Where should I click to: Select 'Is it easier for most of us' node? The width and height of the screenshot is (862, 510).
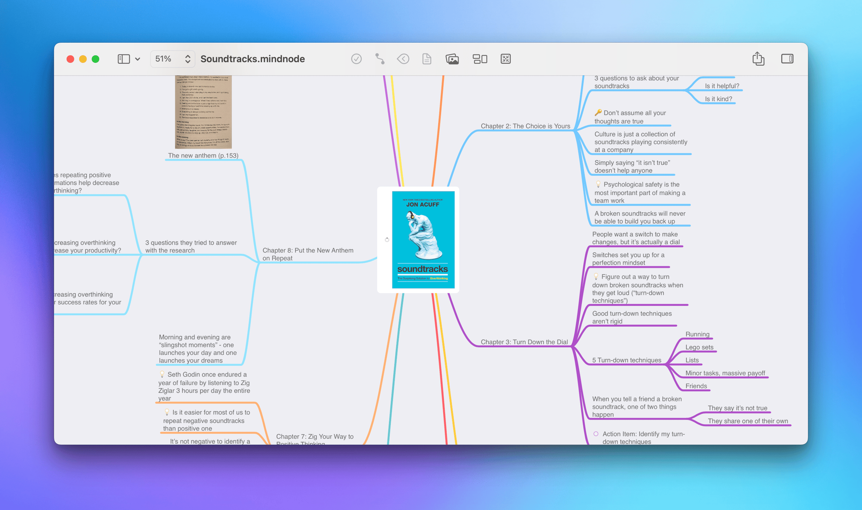pos(207,420)
